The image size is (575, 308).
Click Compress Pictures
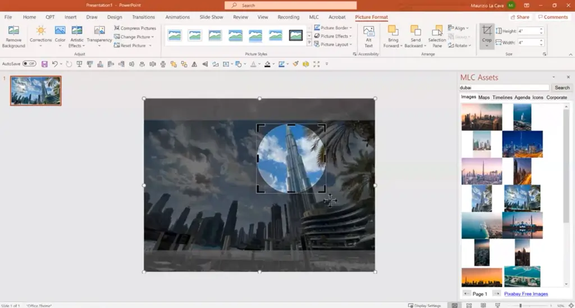[x=135, y=28]
